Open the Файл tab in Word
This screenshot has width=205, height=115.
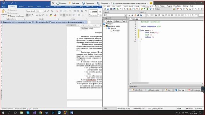coord(4,7)
